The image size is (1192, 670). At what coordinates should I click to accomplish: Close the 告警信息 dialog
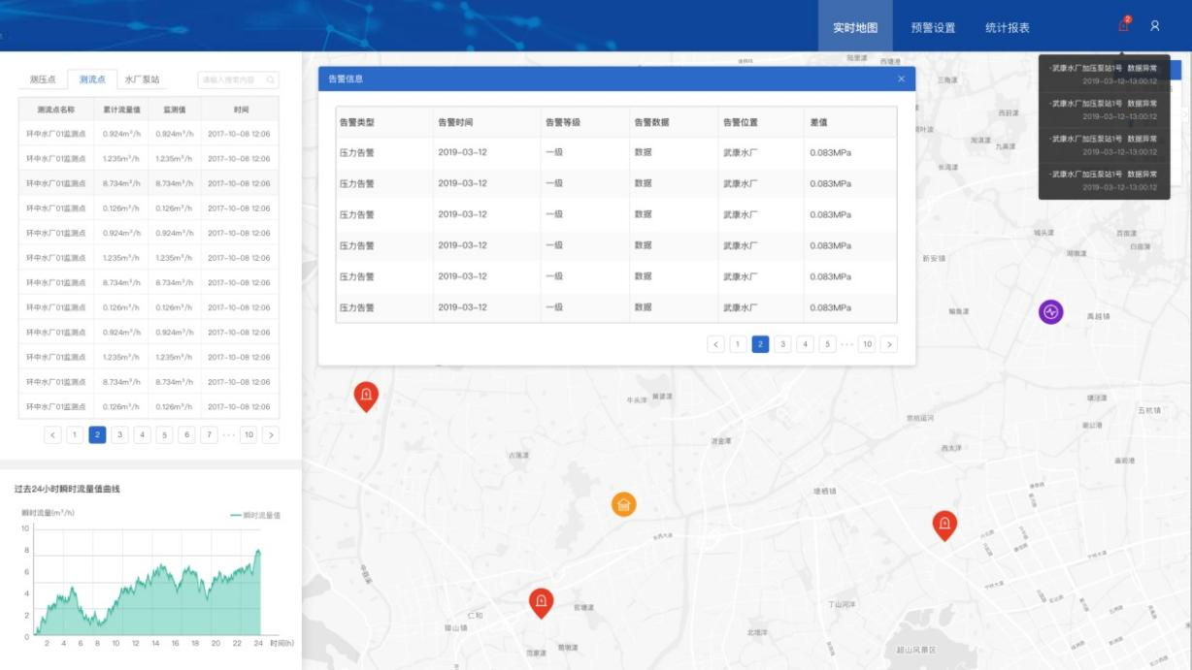click(901, 79)
